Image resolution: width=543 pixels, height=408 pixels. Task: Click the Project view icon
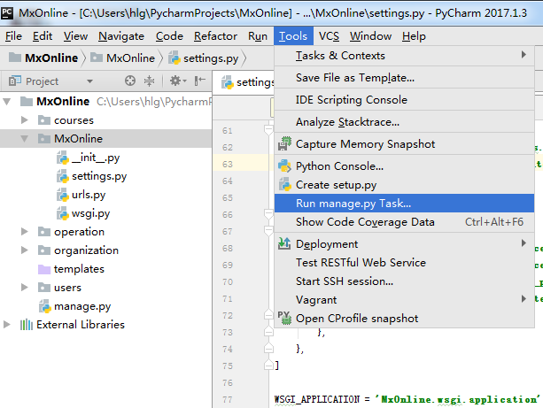pyautogui.click(x=15, y=81)
